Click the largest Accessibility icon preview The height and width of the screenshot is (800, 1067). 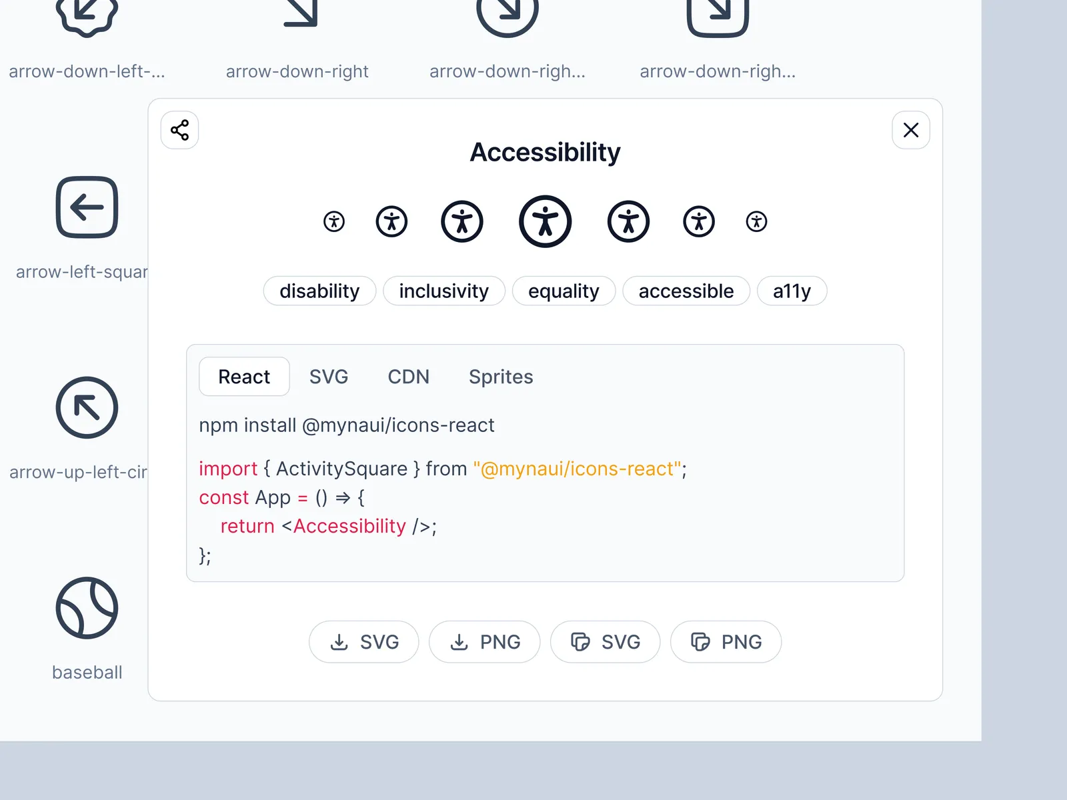tap(545, 221)
